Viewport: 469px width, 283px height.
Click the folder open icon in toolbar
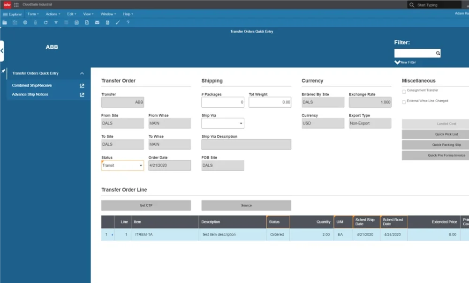point(5,22)
